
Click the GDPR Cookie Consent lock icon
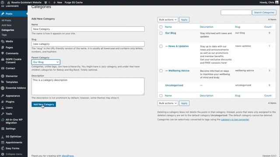pos(3,59)
